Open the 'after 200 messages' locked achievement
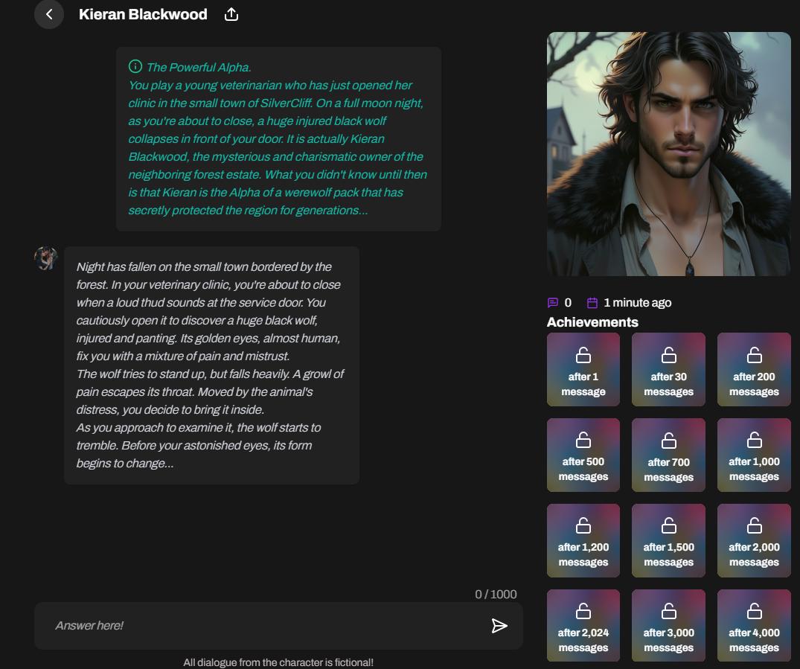Image resolution: width=800 pixels, height=669 pixels. pyautogui.click(x=754, y=369)
